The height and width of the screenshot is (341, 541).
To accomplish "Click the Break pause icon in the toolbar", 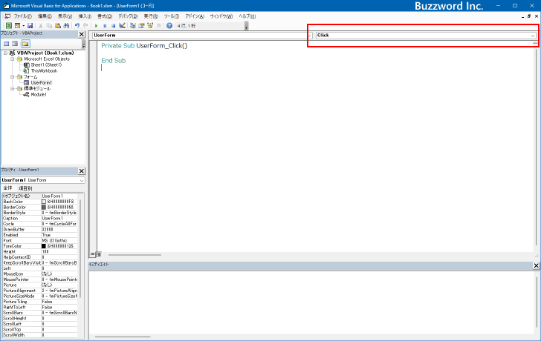I will point(105,25).
